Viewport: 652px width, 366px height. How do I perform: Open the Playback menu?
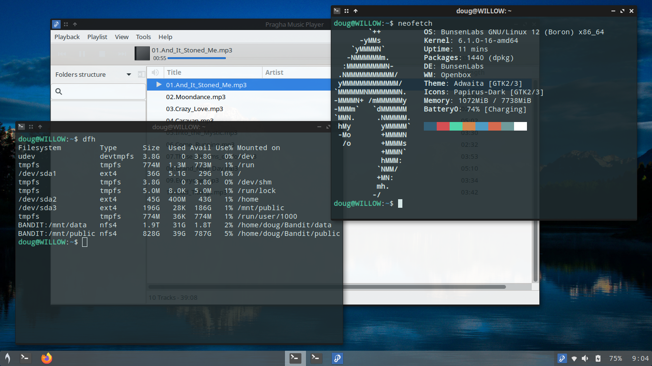(x=67, y=37)
